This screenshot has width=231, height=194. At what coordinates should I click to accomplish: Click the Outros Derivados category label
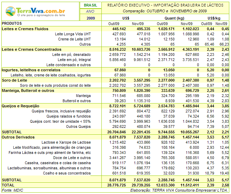click(18, 137)
